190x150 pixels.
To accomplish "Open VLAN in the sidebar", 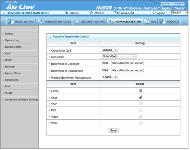I will (9, 93).
